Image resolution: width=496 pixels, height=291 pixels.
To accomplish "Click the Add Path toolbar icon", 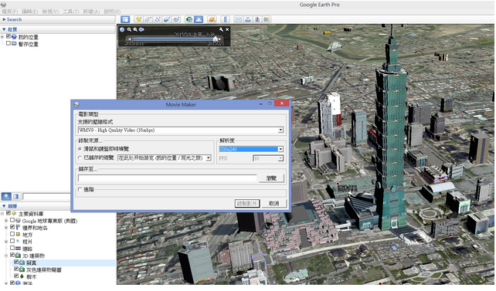I will tap(157, 19).
